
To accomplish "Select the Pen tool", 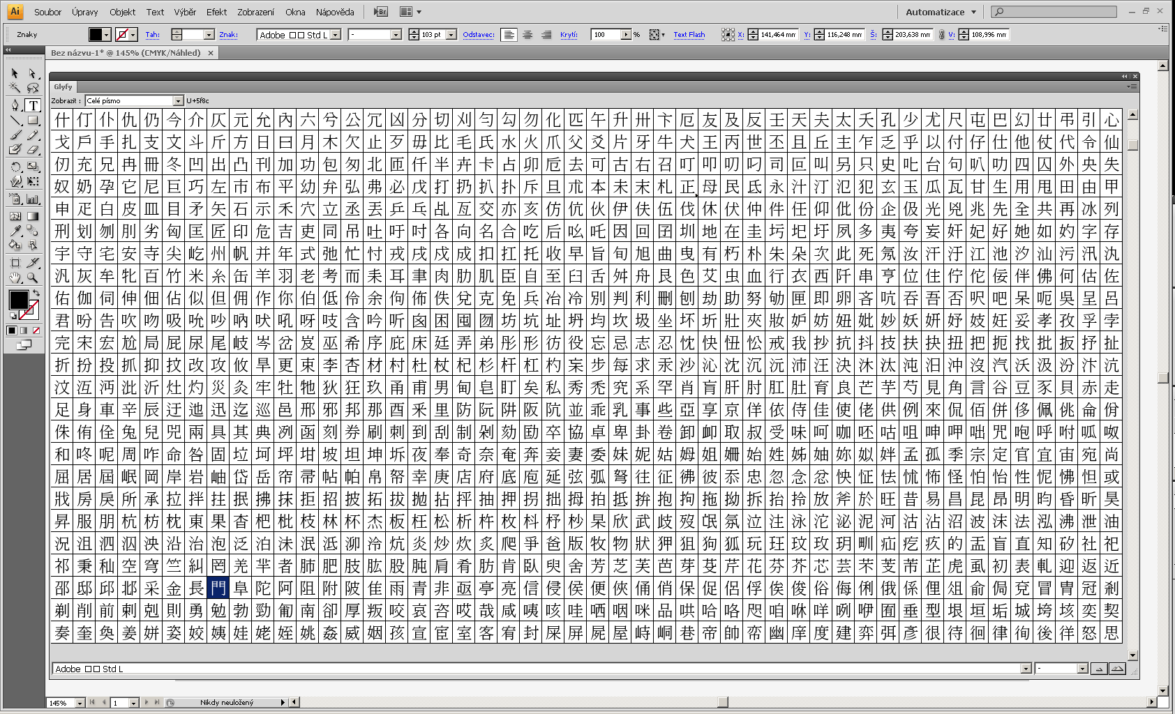I will click(x=15, y=105).
